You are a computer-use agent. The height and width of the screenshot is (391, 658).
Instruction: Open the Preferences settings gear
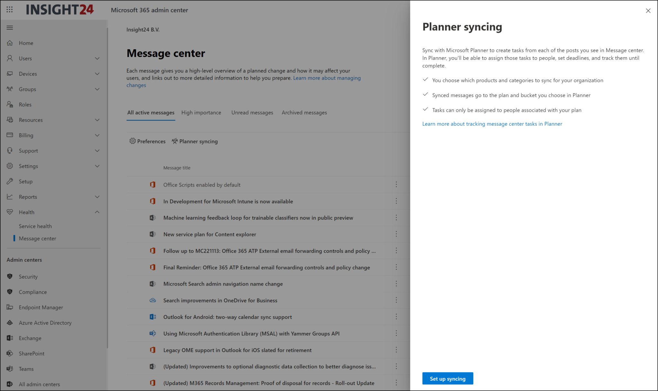coord(147,141)
